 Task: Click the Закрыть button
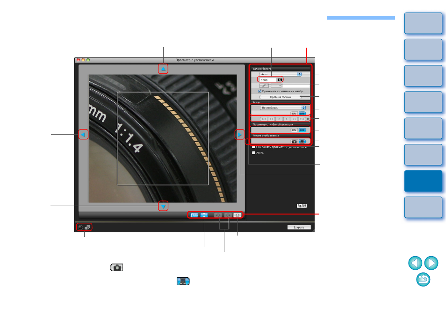point(299,228)
